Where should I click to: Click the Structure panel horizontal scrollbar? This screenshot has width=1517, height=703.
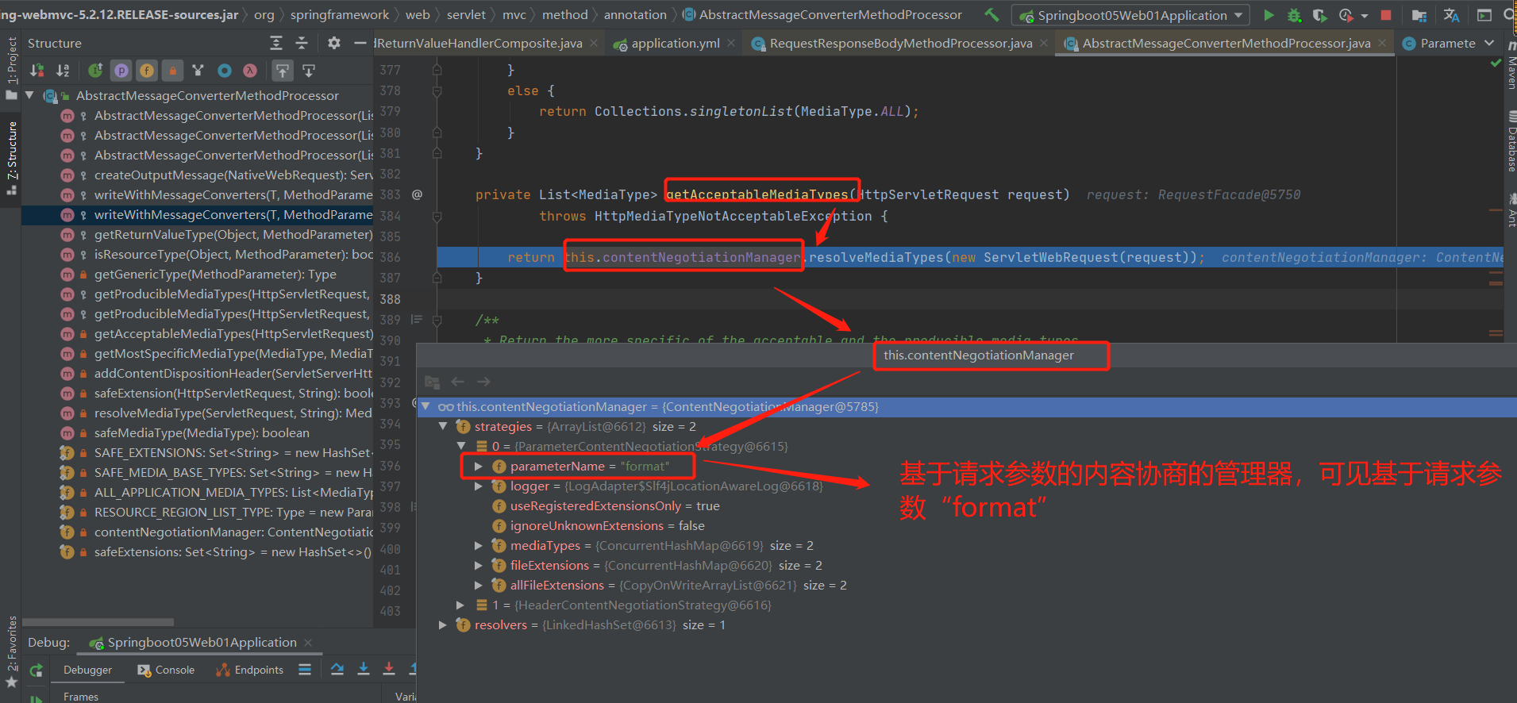click(98, 622)
